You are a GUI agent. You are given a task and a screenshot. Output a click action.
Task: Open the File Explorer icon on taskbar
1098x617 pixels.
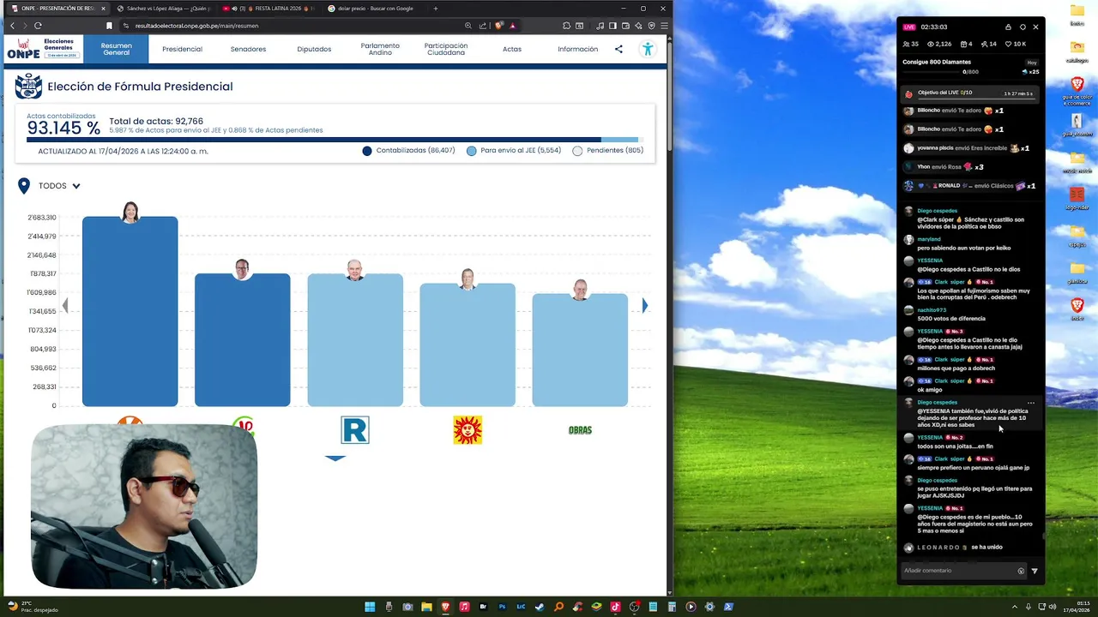tap(426, 607)
